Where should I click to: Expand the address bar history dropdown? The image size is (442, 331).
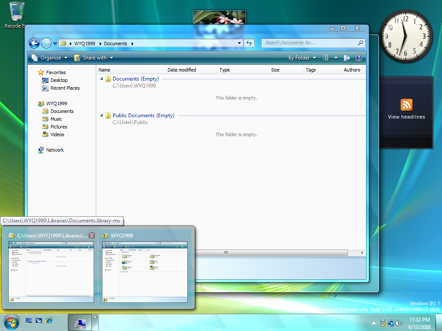240,43
